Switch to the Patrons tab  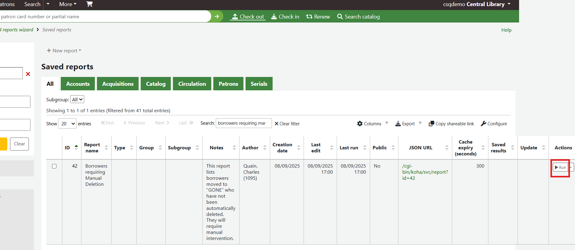[228, 84]
